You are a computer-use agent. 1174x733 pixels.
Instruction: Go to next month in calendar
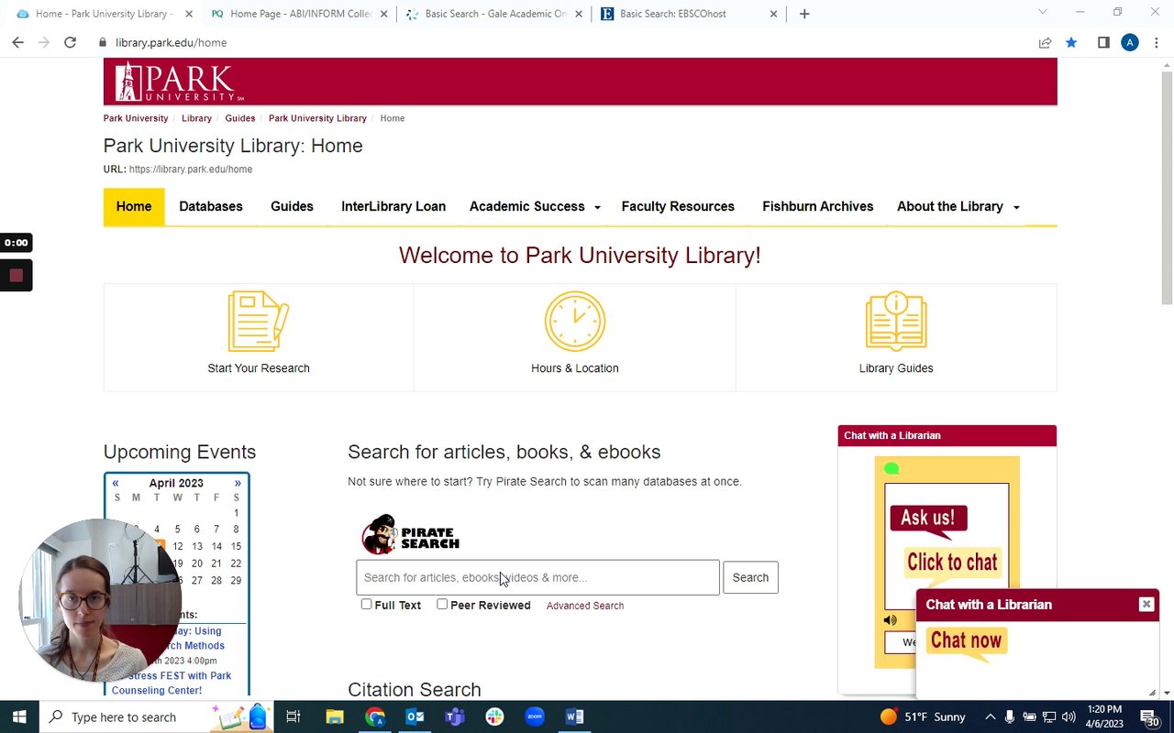pyautogui.click(x=238, y=483)
